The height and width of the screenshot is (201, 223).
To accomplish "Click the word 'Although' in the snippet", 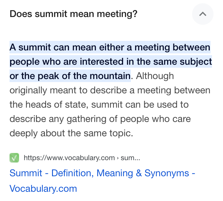I will (155, 76).
